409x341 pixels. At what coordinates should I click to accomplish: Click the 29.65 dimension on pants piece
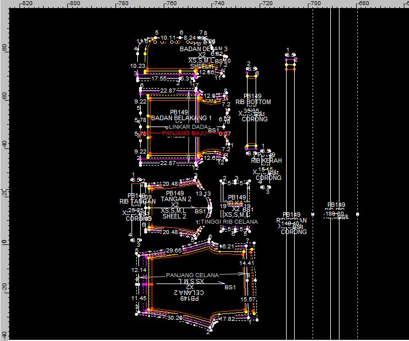pyautogui.click(x=173, y=251)
